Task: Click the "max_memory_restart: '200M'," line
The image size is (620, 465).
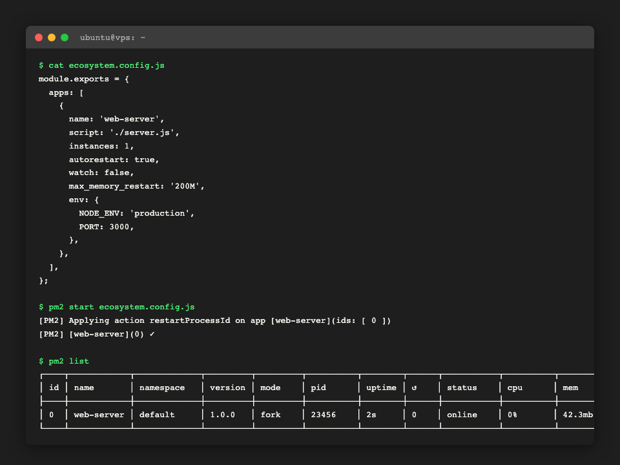Action: tap(137, 186)
